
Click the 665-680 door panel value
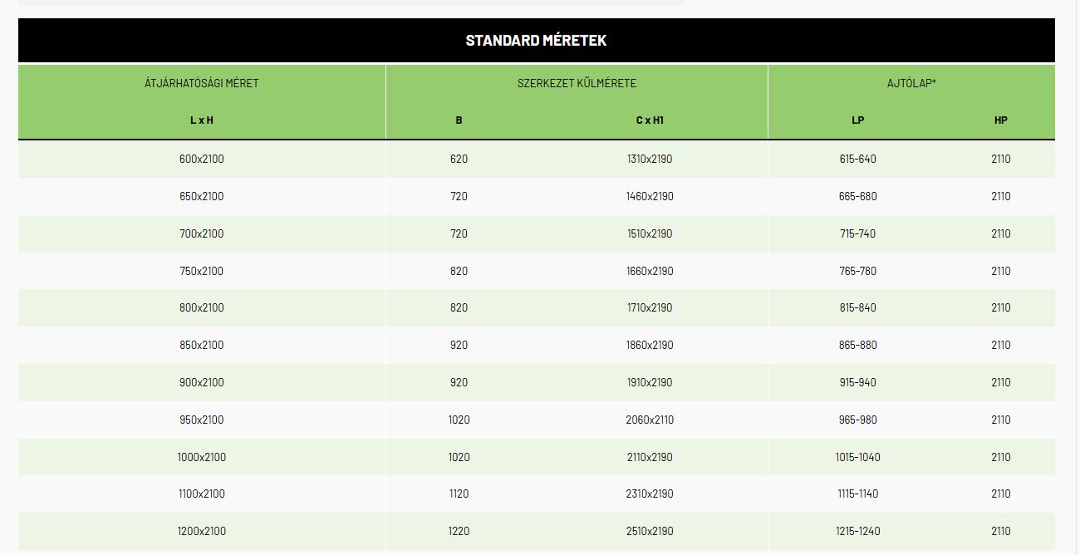click(x=857, y=196)
